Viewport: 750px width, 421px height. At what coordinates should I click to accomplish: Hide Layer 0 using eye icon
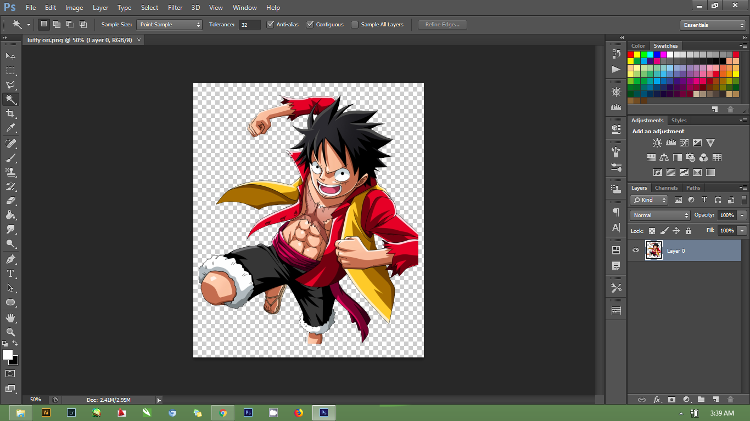tap(636, 251)
